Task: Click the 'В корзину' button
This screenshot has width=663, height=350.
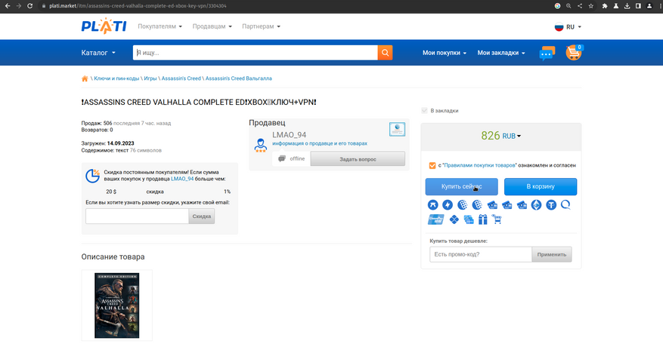Action: [x=541, y=186]
